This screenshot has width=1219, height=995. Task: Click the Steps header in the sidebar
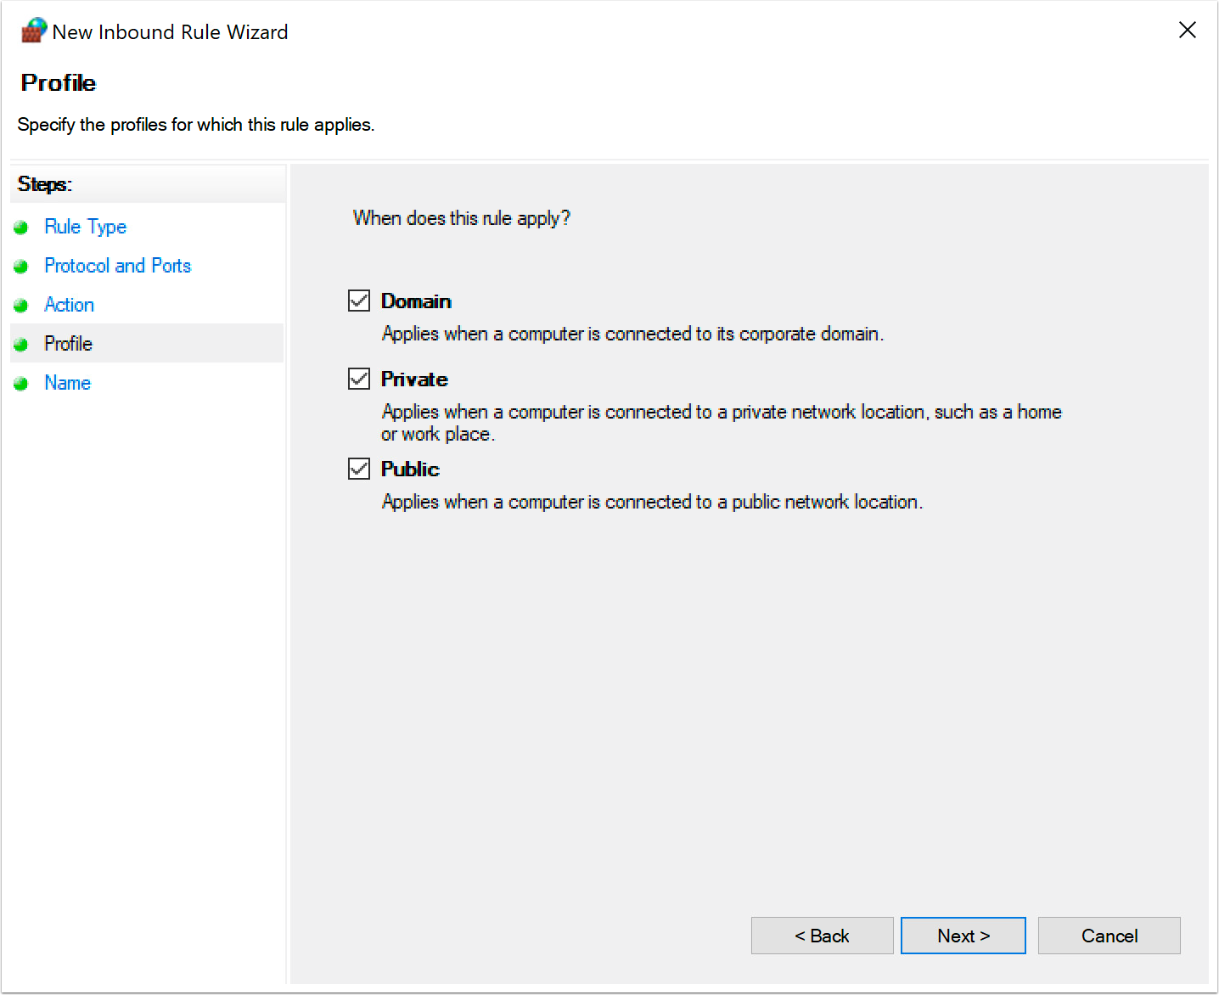pos(44,183)
